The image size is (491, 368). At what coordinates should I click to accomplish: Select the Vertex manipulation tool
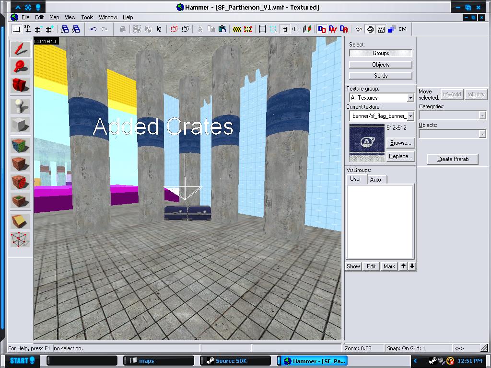(20, 240)
